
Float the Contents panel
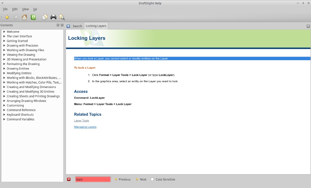click(x=58, y=25)
